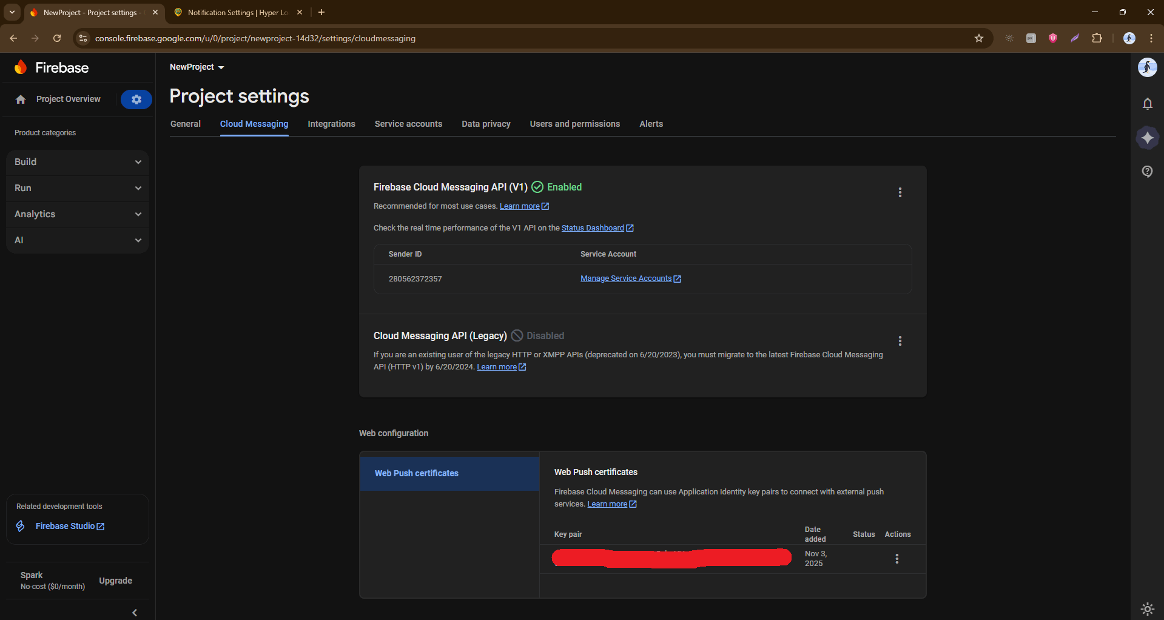Screen dimensions: 1164x620
Task: Open options menu for Firebase Cloud Messaging API (V1)
Action: 900,192
